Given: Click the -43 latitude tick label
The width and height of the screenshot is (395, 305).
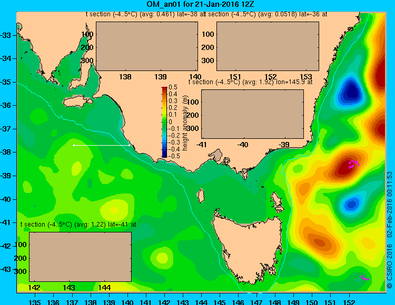Looking at the screenshot, I should click(6, 269).
